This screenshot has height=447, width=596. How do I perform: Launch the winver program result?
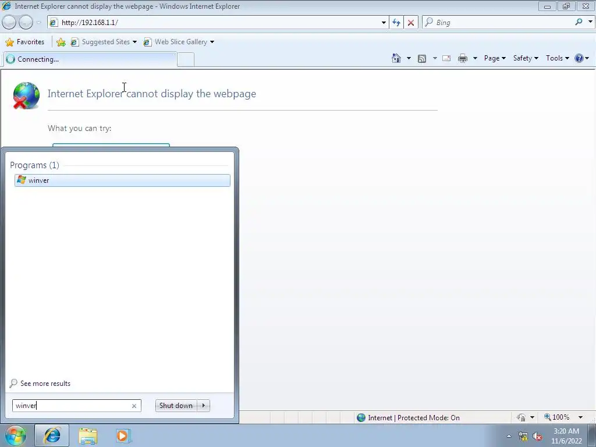[x=122, y=180]
